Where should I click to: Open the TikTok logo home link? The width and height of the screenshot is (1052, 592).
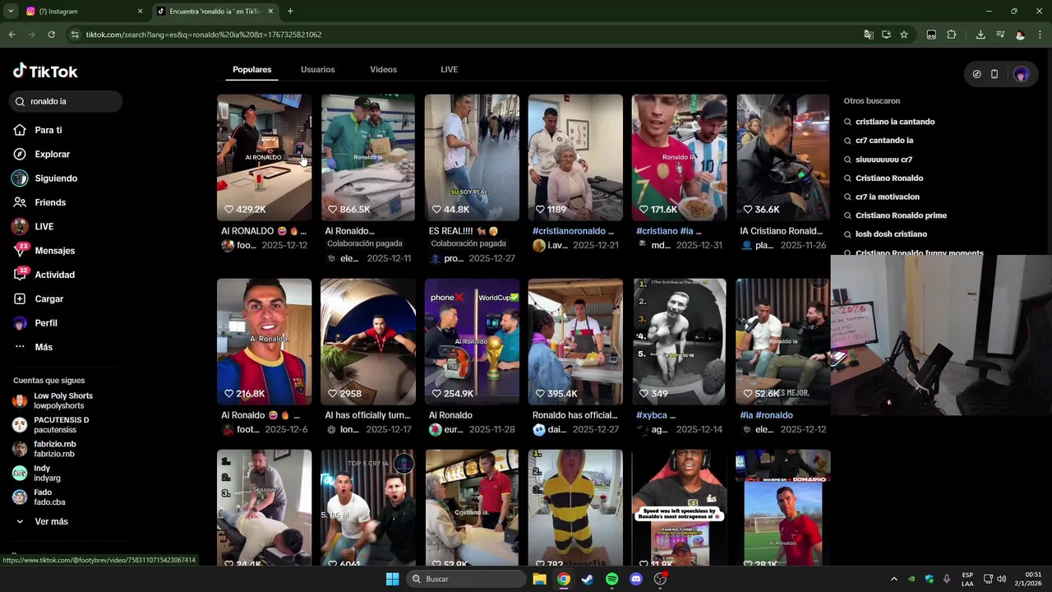[x=45, y=72]
